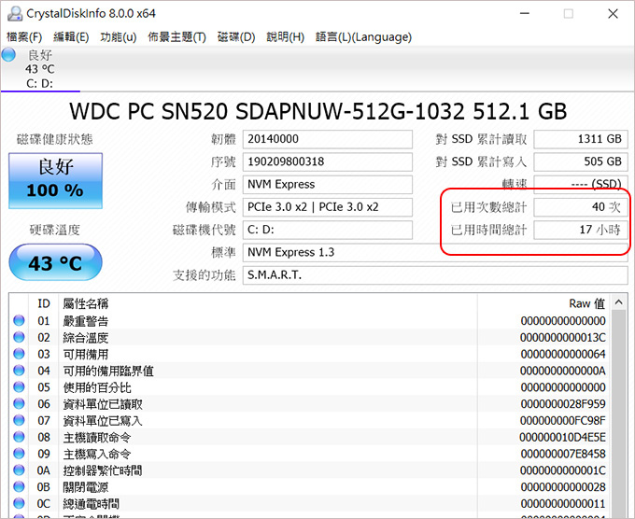Click the status orb for attribute 08
635x519 pixels.
[x=19, y=437]
